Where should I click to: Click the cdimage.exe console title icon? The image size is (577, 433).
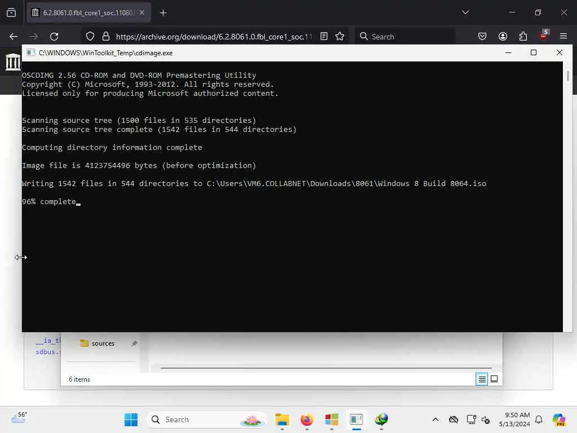click(x=30, y=52)
